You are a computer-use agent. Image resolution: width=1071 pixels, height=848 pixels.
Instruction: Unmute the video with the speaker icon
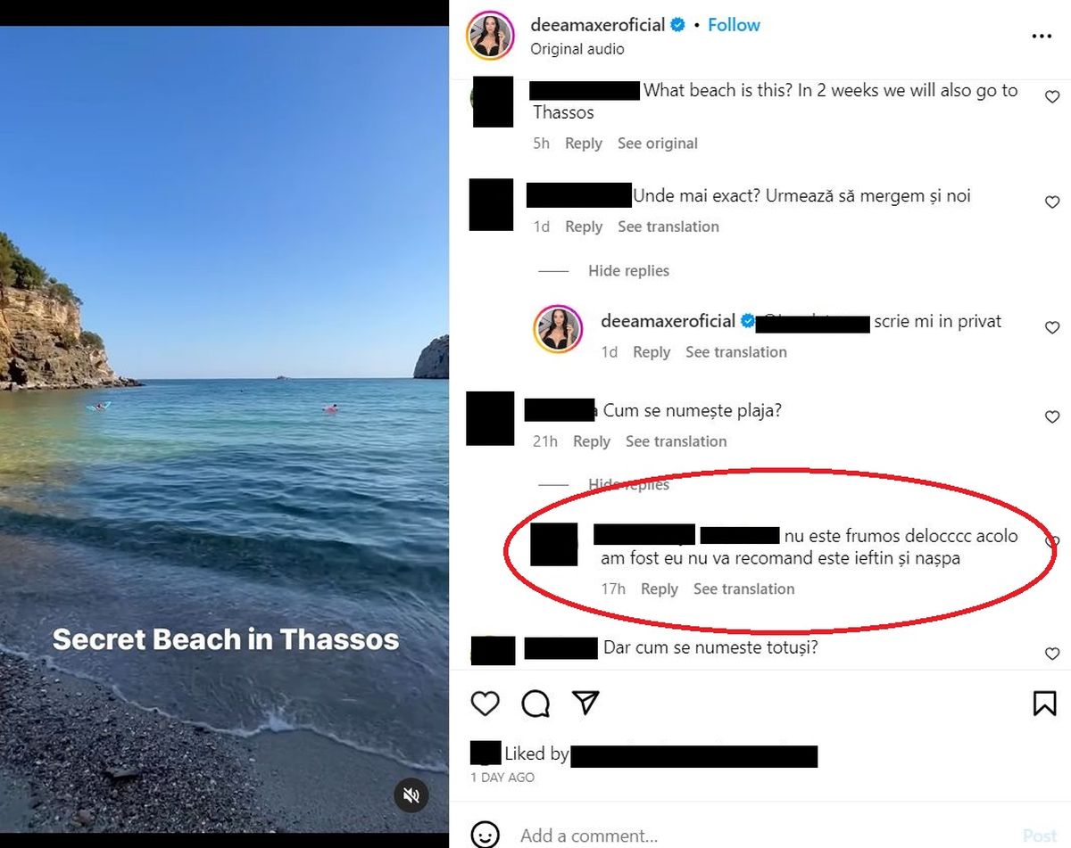coord(411,794)
